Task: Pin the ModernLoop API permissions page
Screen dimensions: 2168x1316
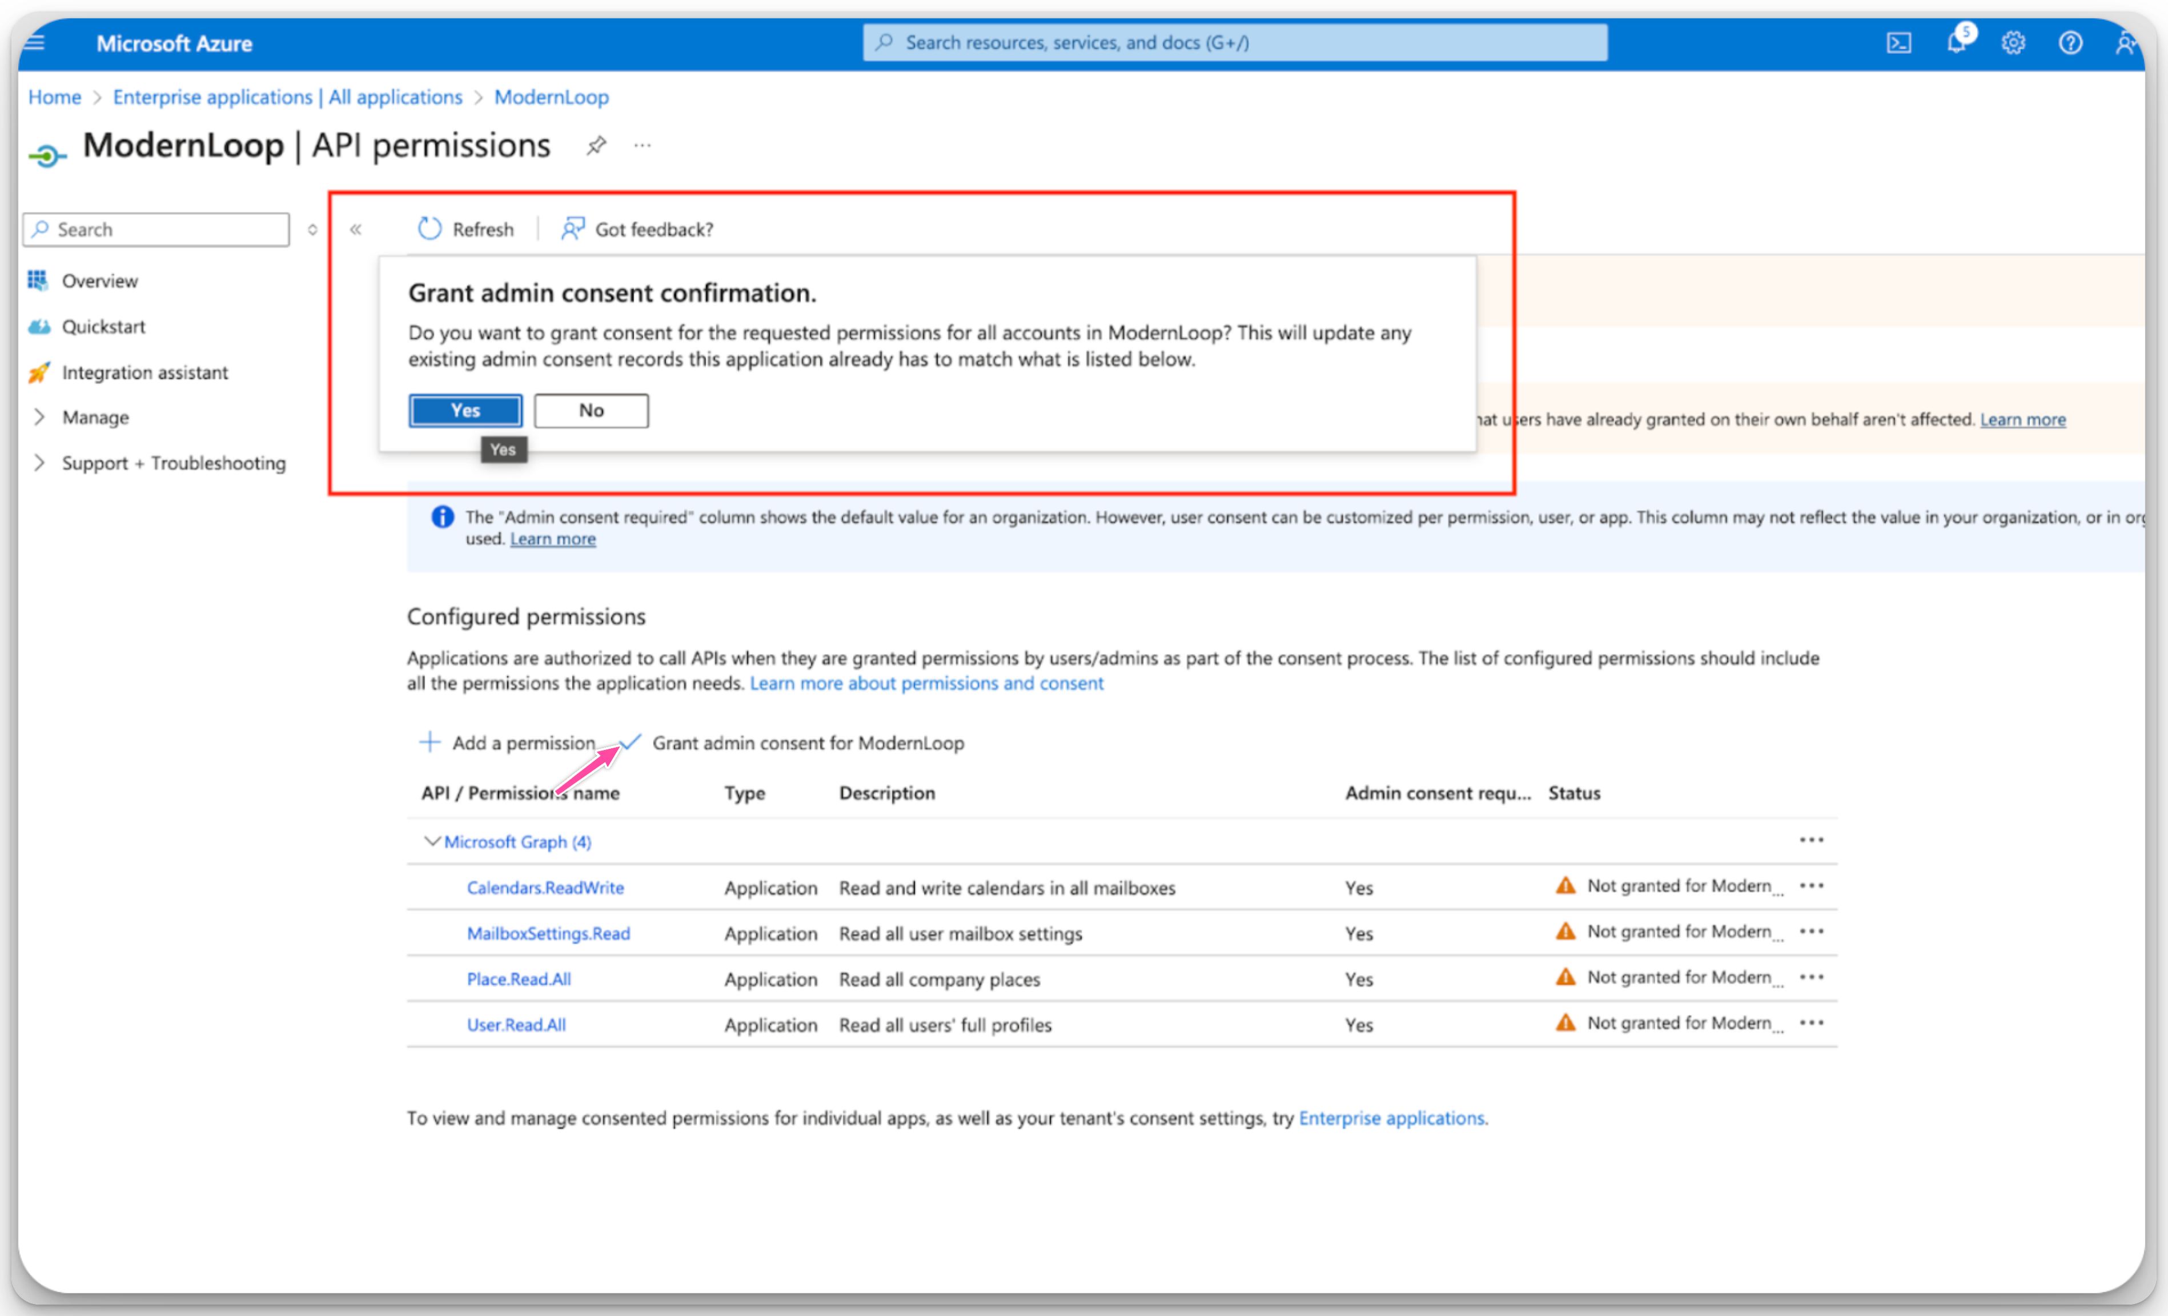Action: click(x=597, y=145)
